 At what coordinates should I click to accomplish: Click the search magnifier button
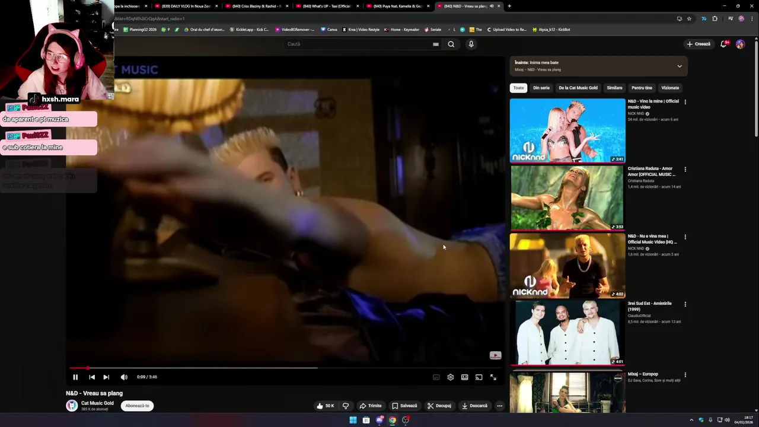point(451,44)
